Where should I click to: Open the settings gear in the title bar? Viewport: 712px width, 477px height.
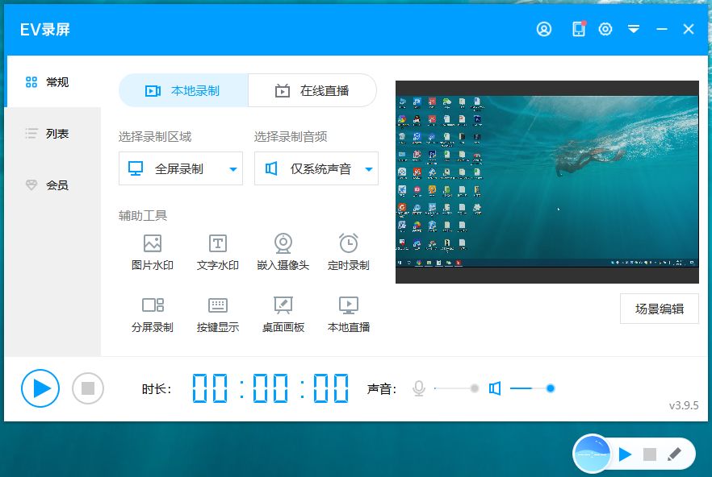tap(605, 28)
